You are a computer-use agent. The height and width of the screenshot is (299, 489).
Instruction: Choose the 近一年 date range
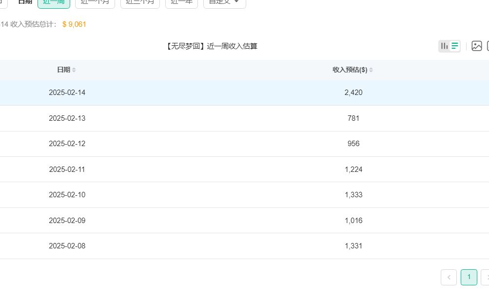[181, 2]
